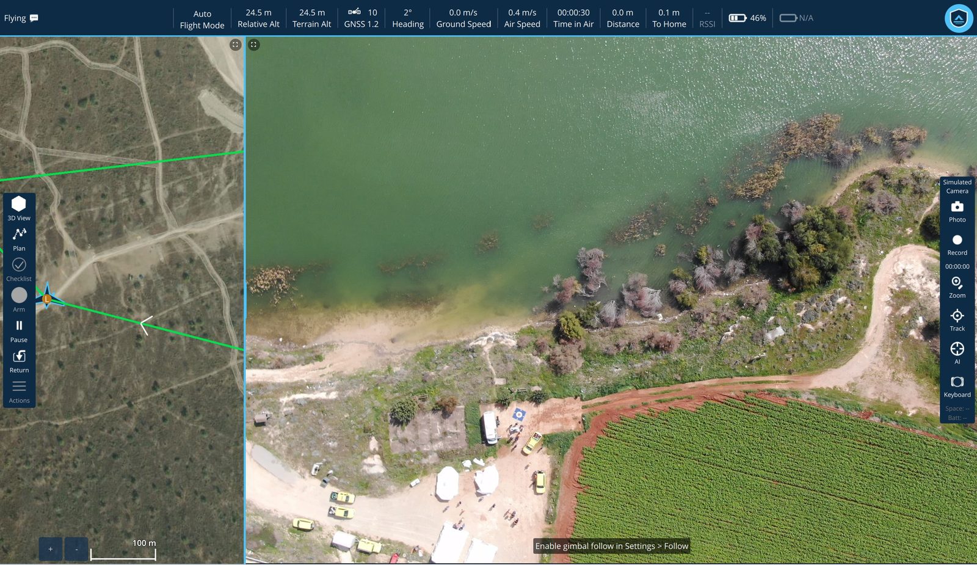This screenshot has width=977, height=565.
Task: Click the 24.5 m Terrain Alt readout
Action: coord(311,18)
